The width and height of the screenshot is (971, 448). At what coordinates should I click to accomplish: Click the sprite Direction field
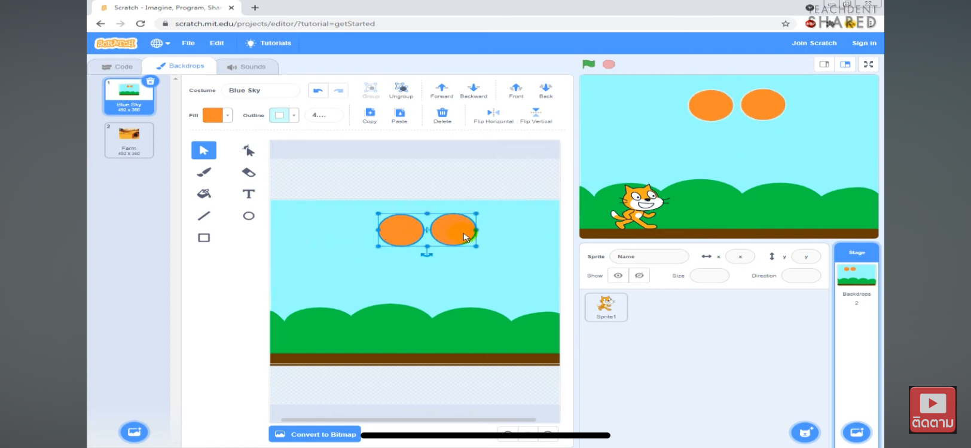click(801, 275)
